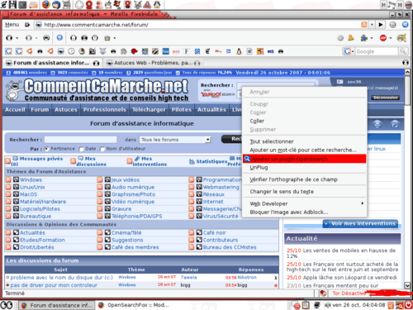Click the page scrollbar down arrow
This screenshot has height=310, width=413.
pos(407,285)
